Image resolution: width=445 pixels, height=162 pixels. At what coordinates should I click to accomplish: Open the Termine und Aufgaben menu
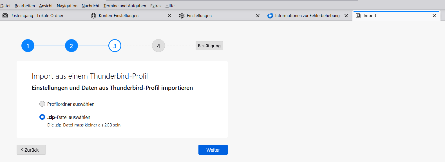pyautogui.click(x=125, y=6)
